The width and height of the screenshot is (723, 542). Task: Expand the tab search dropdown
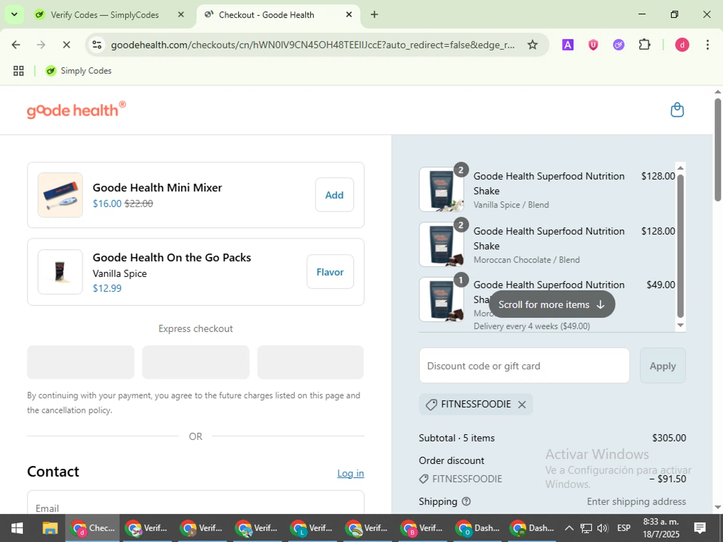click(x=14, y=14)
